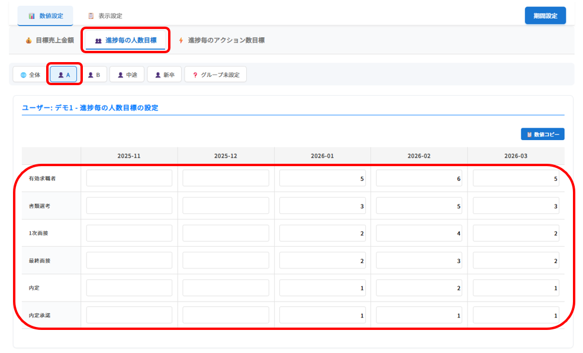
Task: Click the globe icon on 全体 filter
Action: click(x=24, y=75)
